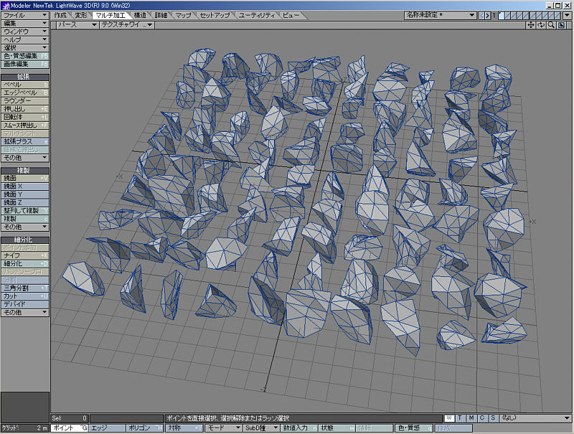This screenshot has width=574, height=434.
Task: Open the テクスチャワイヤ render style dropdown
Action: (x=126, y=24)
